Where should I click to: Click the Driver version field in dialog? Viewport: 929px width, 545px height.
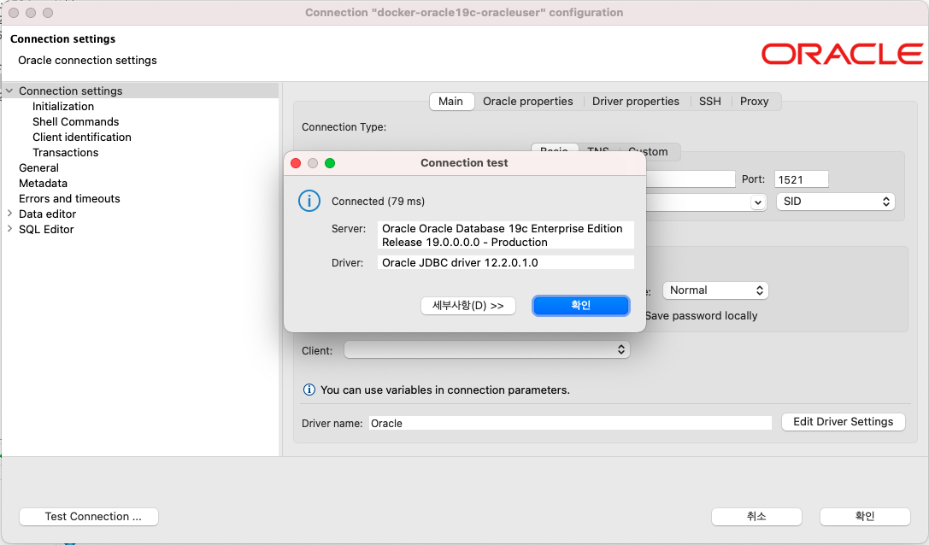coord(505,262)
